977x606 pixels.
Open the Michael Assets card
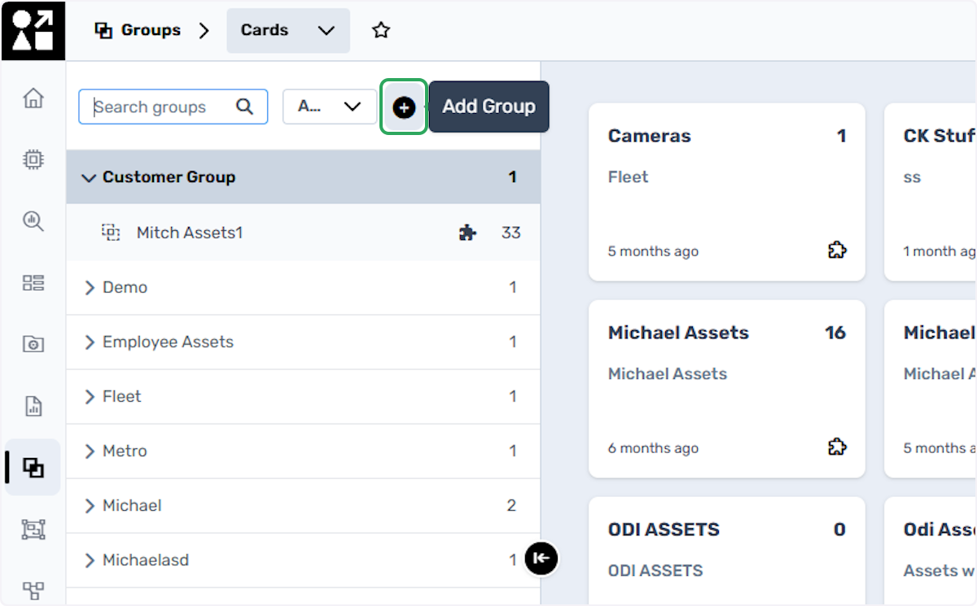tap(727, 389)
